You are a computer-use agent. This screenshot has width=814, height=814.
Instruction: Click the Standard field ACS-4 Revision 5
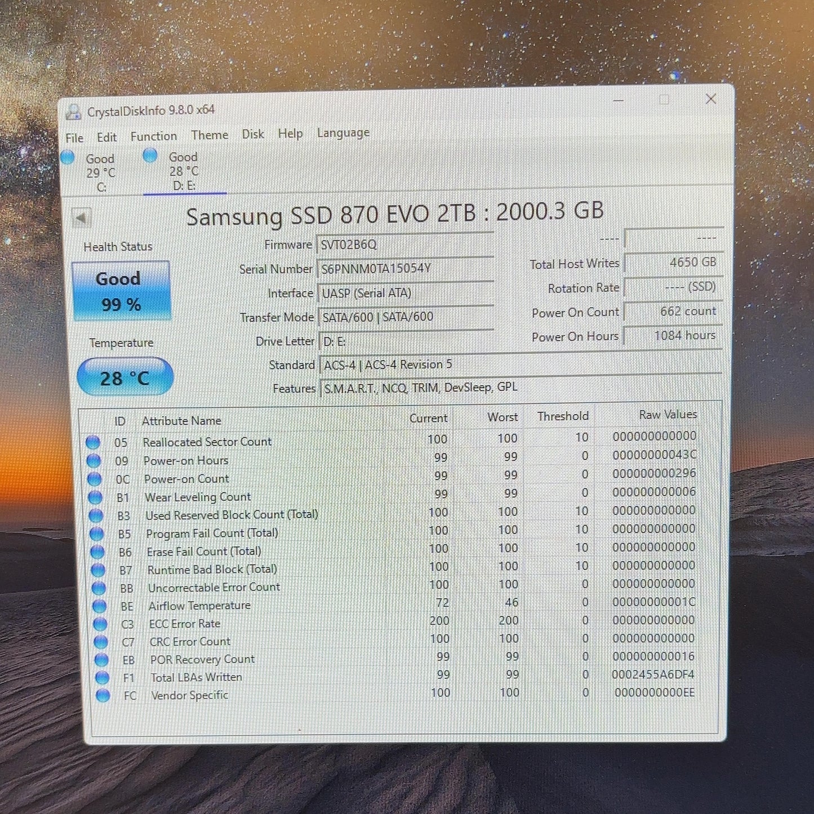click(x=521, y=364)
